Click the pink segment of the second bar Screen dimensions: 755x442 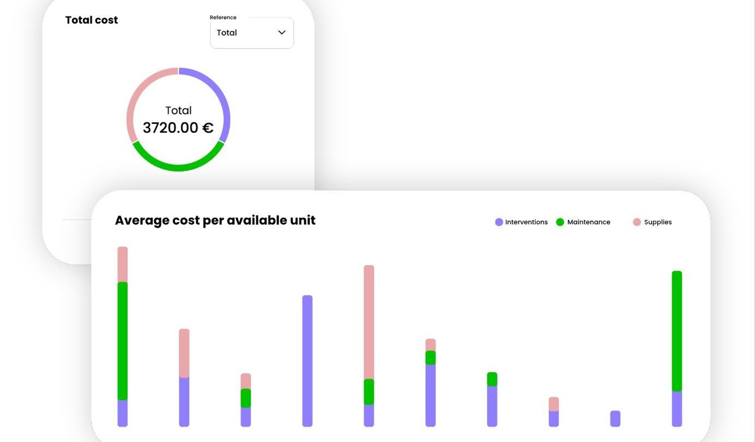pyautogui.click(x=184, y=353)
